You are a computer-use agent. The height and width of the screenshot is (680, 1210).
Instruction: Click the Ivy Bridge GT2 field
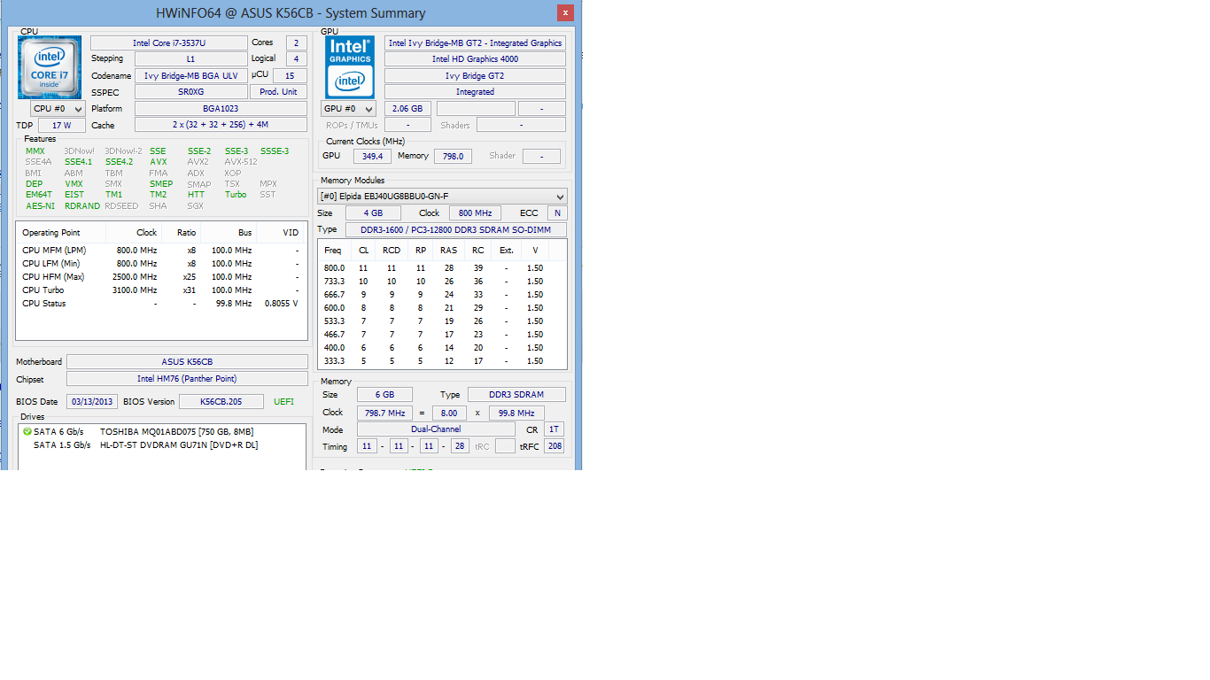click(x=475, y=76)
